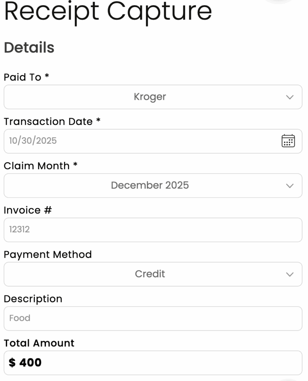Click the Payment Method label
308x381 pixels.
[x=47, y=254]
